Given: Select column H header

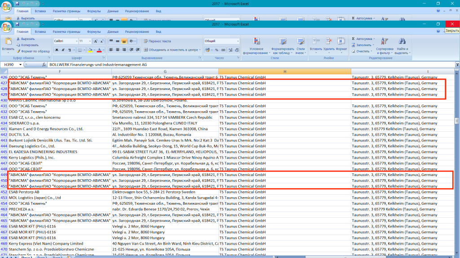Looking at the screenshot, I should click(x=285, y=71).
